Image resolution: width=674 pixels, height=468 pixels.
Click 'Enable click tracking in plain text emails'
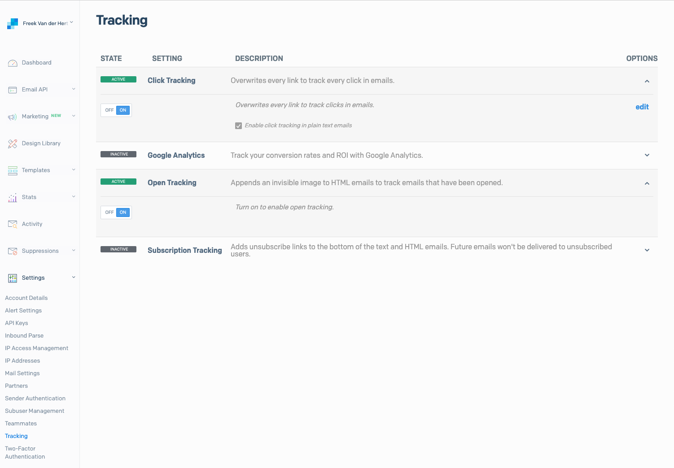(x=298, y=126)
